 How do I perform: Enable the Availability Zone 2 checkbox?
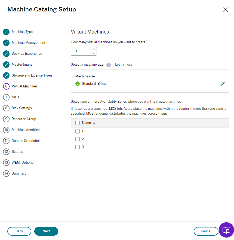(x=78, y=139)
